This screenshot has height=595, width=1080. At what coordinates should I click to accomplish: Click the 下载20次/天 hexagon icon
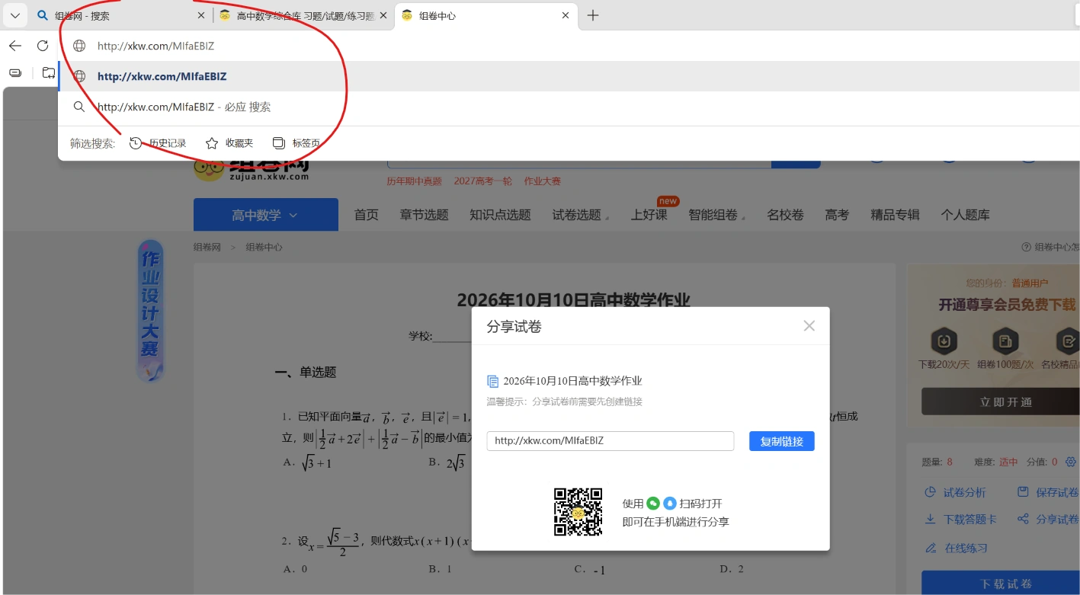(x=944, y=341)
